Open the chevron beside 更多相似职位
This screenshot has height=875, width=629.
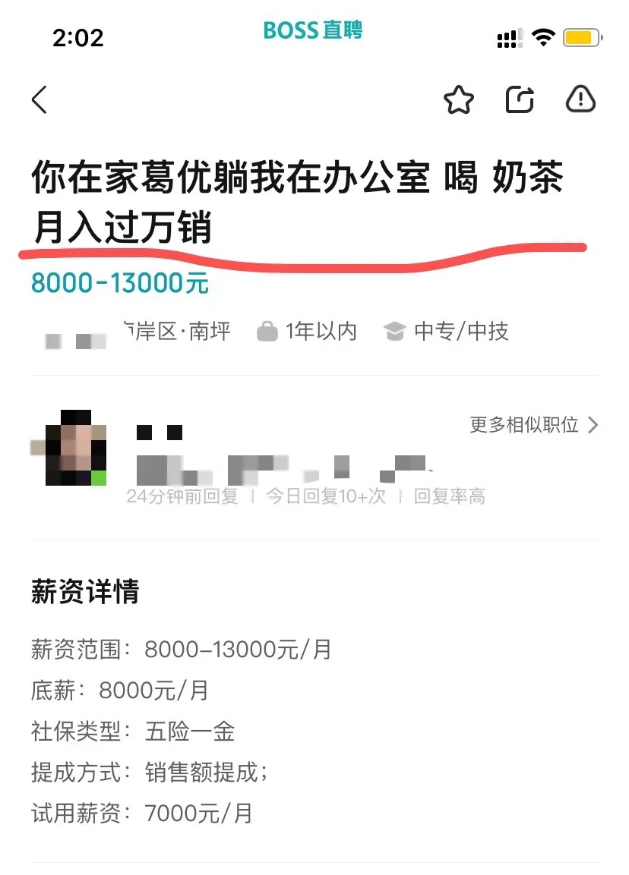tap(593, 425)
